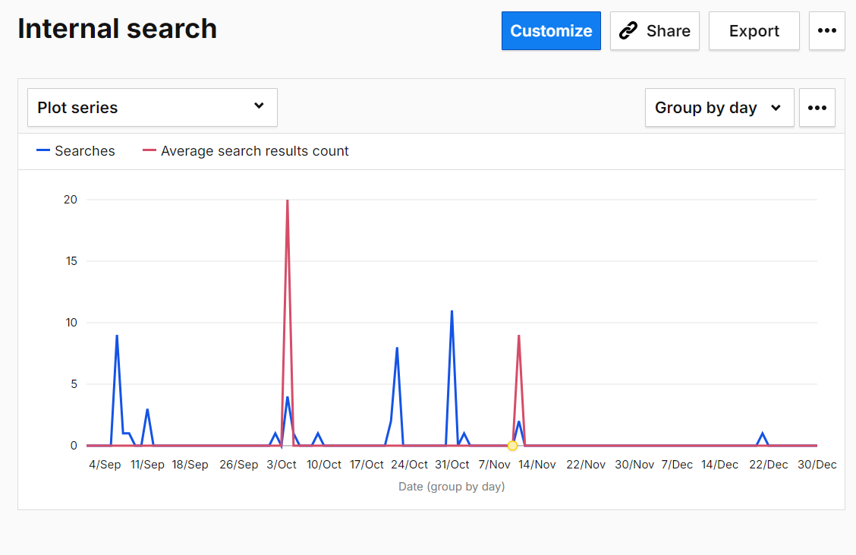The image size is (856, 555).
Task: Expand the Group by day options list
Action: click(719, 107)
